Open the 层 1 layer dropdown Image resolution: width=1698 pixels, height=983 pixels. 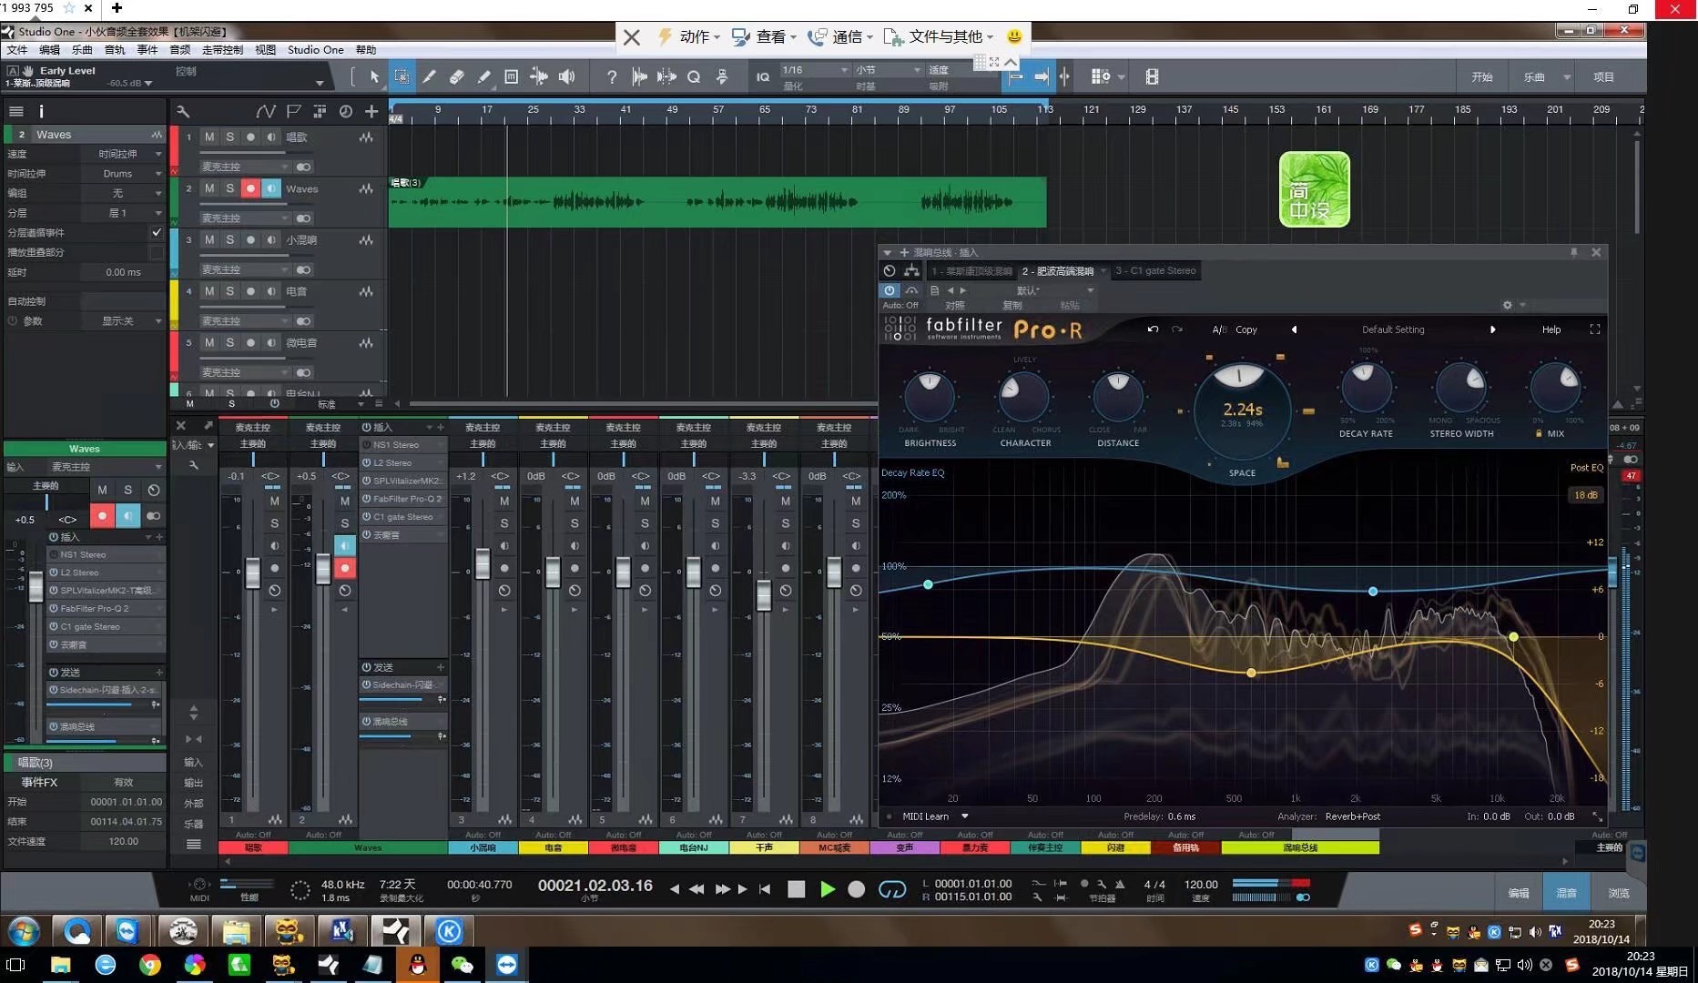click(x=125, y=212)
